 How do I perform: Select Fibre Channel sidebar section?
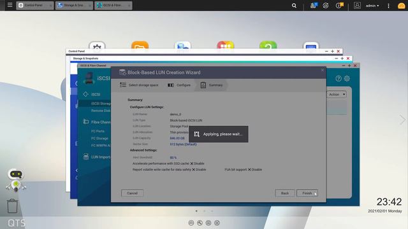pyautogui.click(x=101, y=122)
